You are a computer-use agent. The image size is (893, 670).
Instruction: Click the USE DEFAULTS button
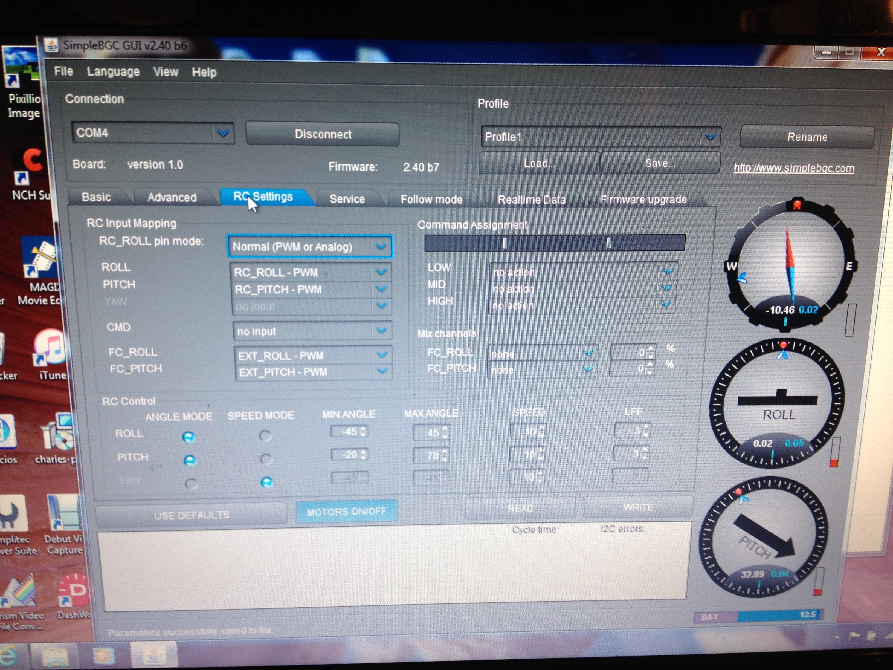point(191,515)
